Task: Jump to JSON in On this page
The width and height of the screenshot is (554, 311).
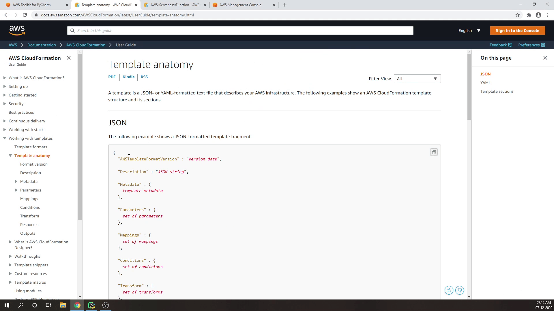Action: click(485, 74)
